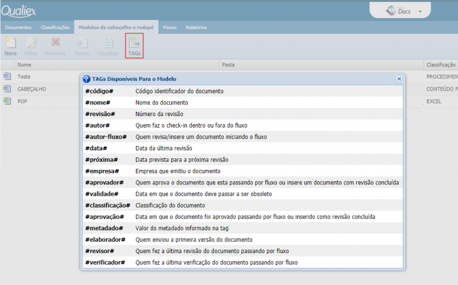
Task: Click the Novo toolbar icon
Action: [x=10, y=43]
